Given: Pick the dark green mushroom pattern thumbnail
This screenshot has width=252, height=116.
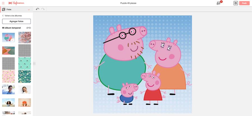Looking at the screenshot, I should (25, 76).
